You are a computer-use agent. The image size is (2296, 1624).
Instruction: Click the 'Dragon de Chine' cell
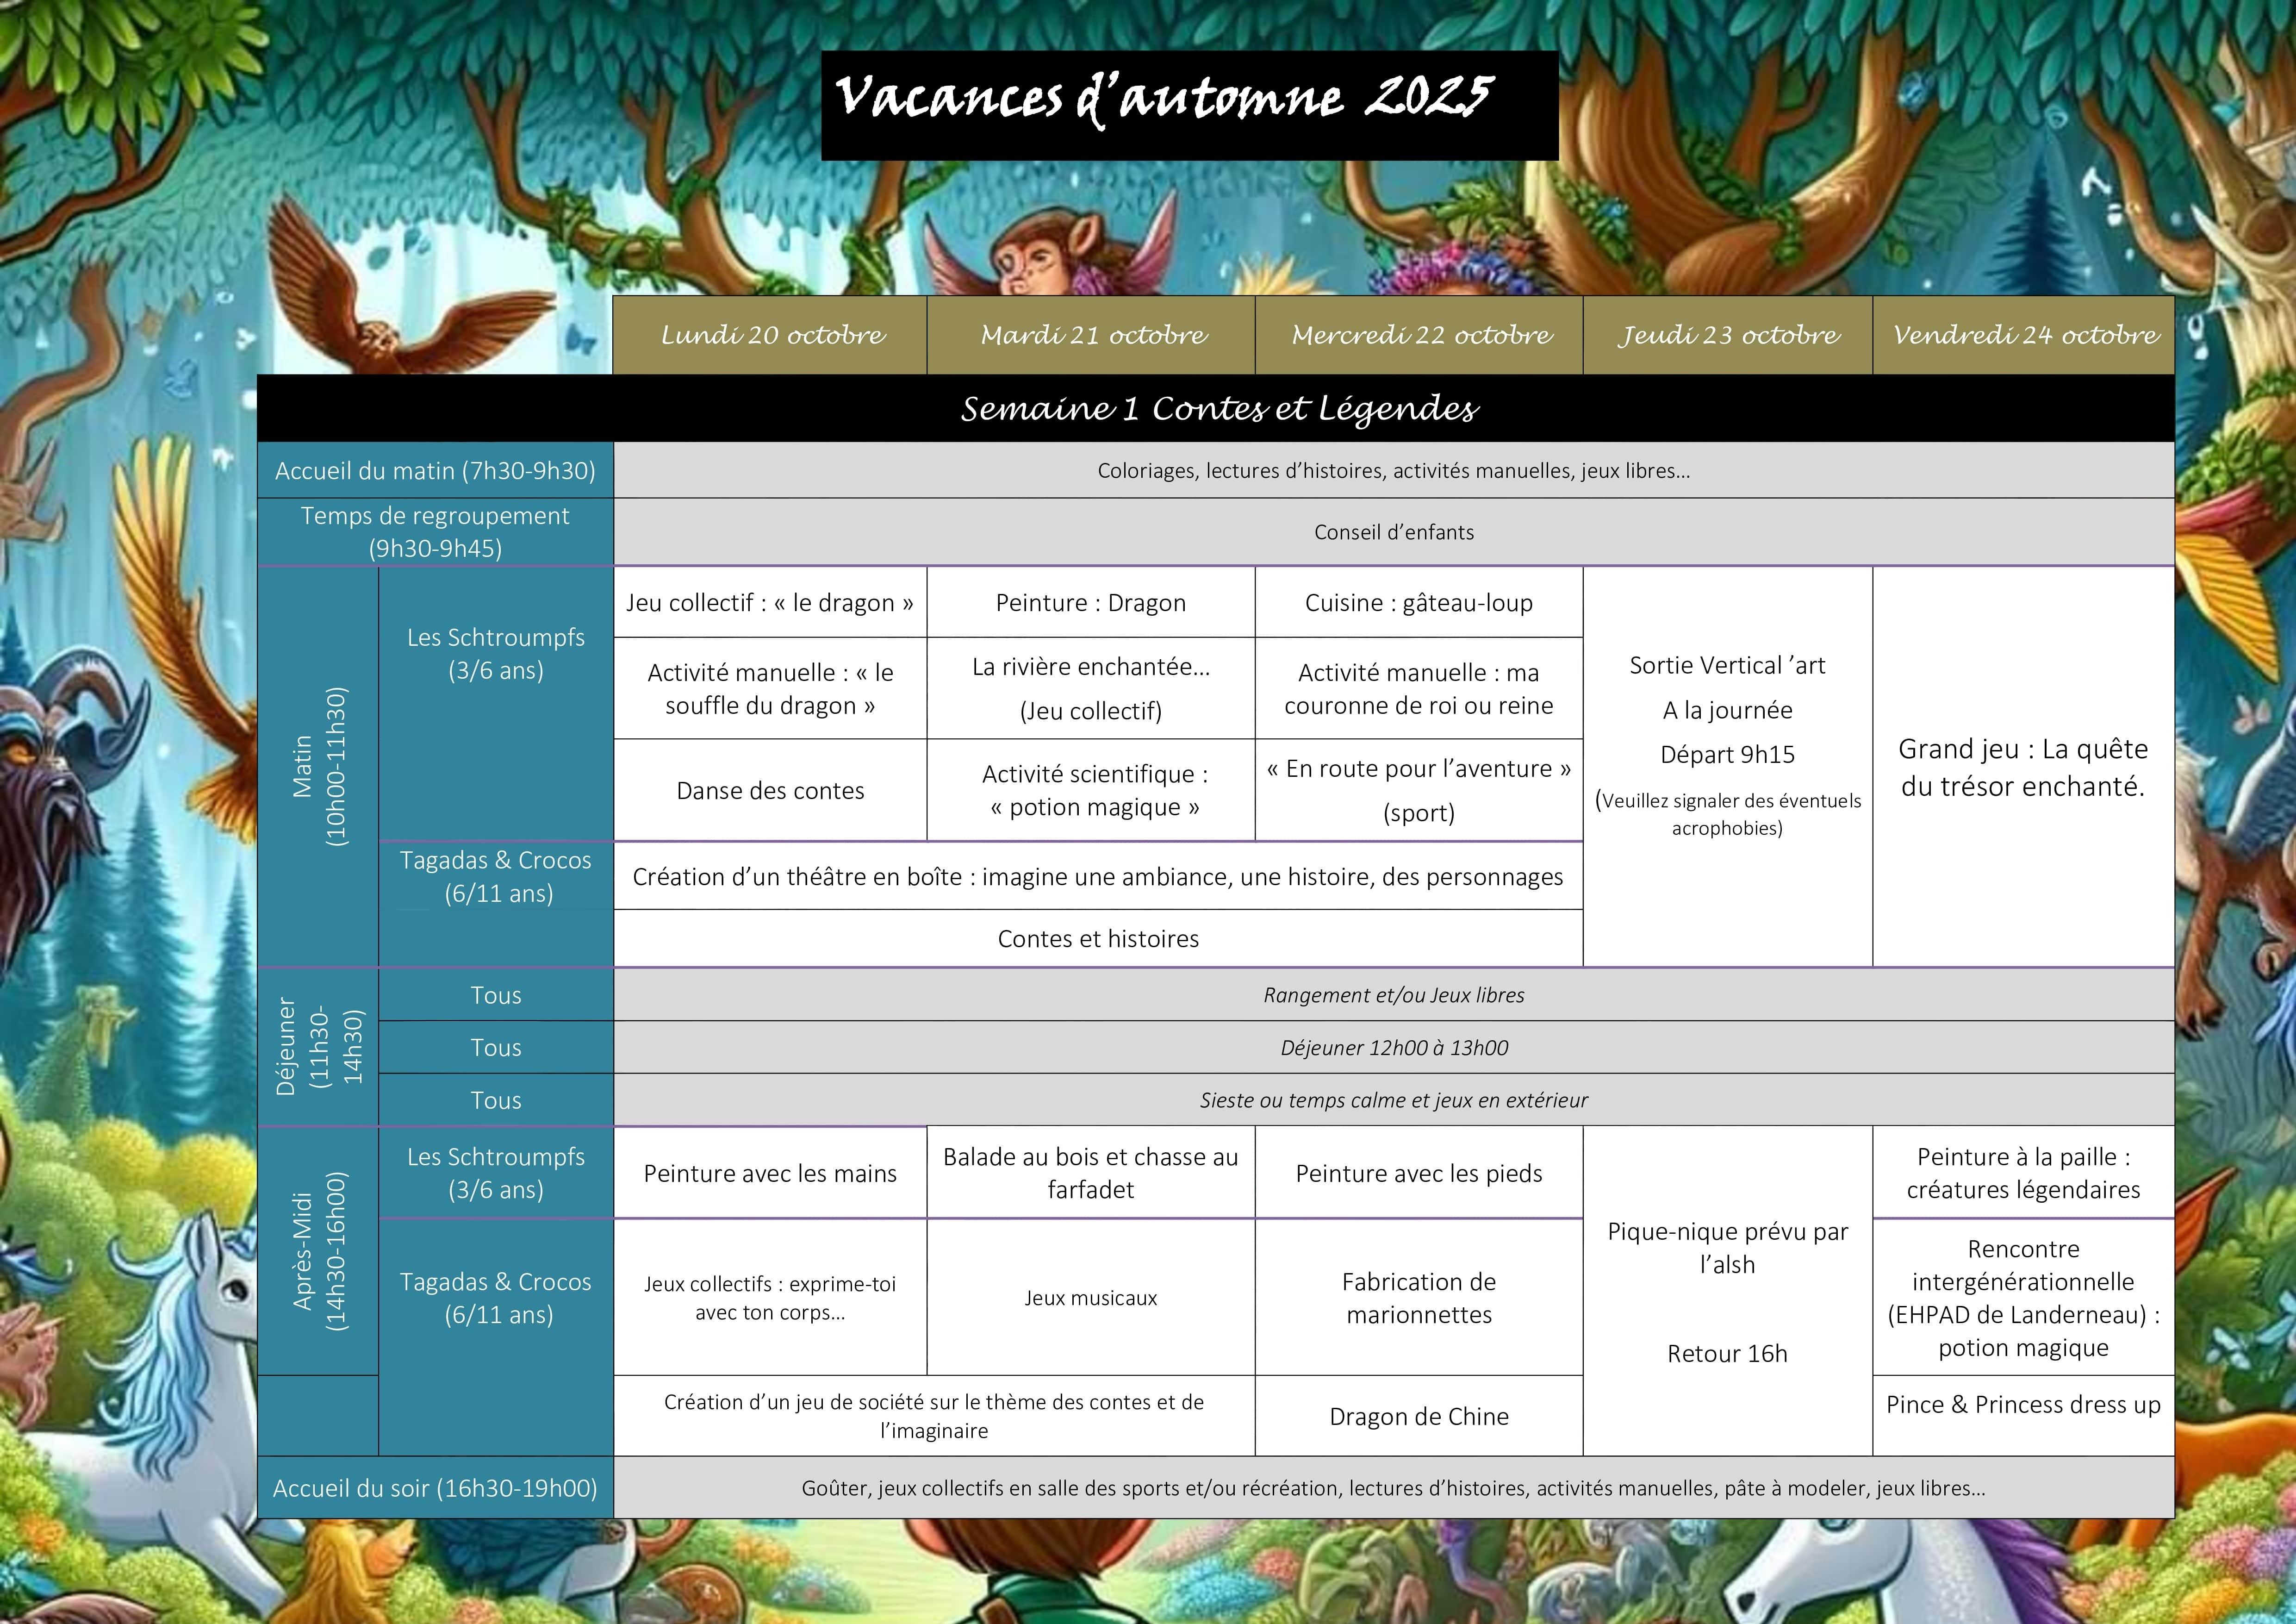pyautogui.click(x=1419, y=1416)
